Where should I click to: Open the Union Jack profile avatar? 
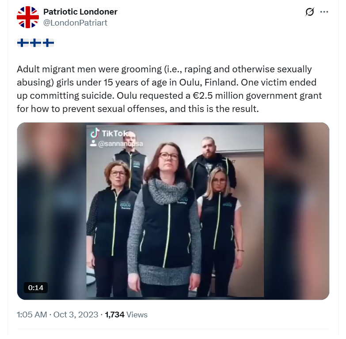point(28,17)
